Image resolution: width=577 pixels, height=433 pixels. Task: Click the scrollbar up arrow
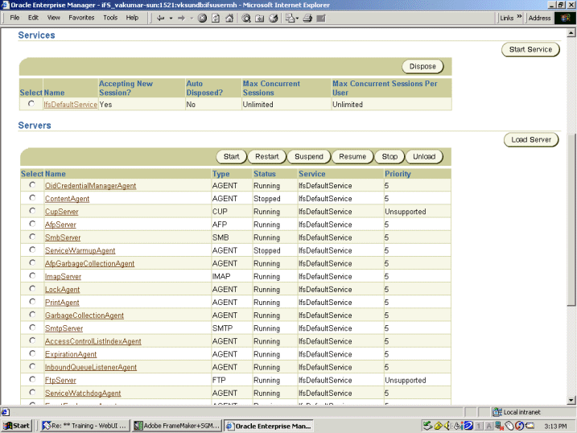click(571, 33)
